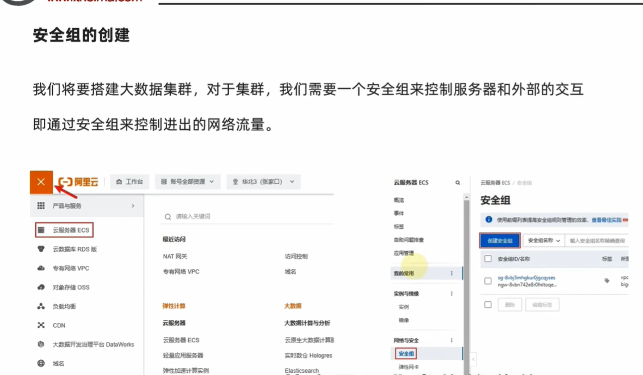The image size is (643, 375).
Task: Close the menu with the orange X icon
Action: 41,182
